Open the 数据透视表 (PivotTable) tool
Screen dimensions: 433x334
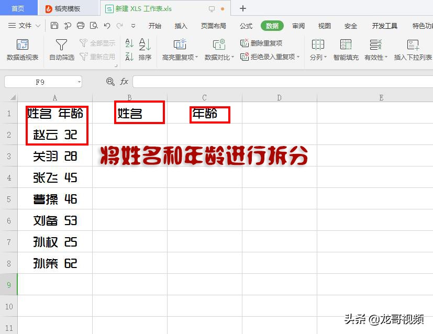[x=22, y=50]
